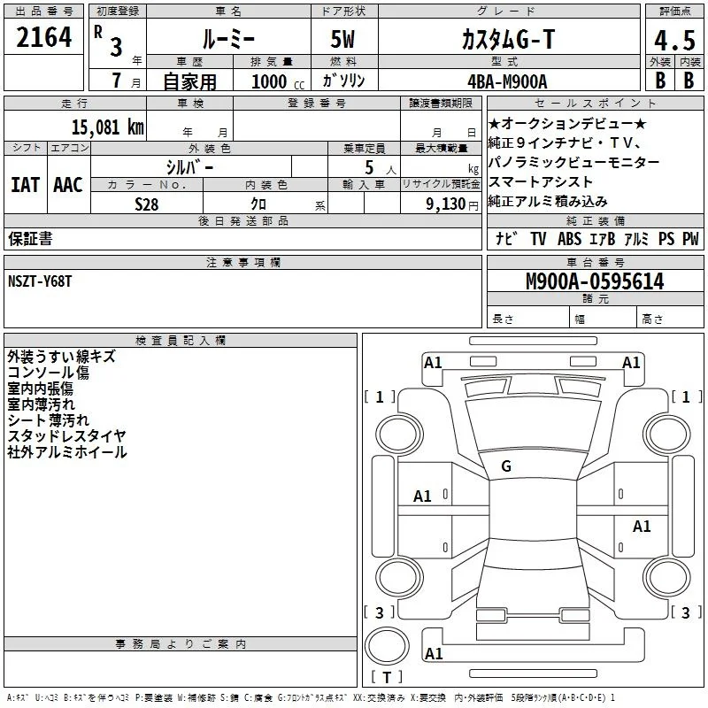Select the 4.5 evaluation score
This screenshot has height=708, width=708.
tap(674, 41)
